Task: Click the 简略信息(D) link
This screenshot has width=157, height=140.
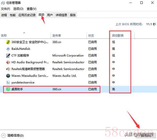Action: pyautogui.click(x=15, y=136)
